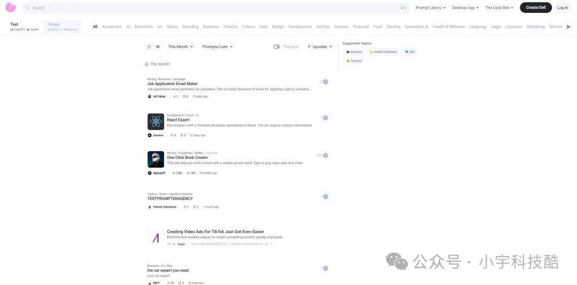Click bookmark icon on React Expert
The width and height of the screenshot is (577, 285).
182,135
